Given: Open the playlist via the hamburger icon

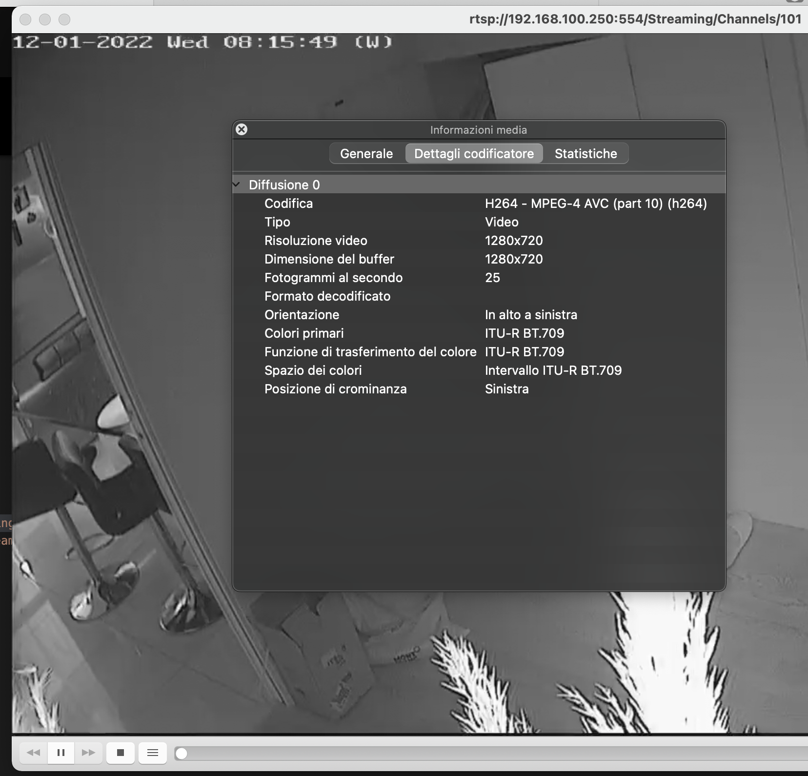Looking at the screenshot, I should pyautogui.click(x=152, y=752).
